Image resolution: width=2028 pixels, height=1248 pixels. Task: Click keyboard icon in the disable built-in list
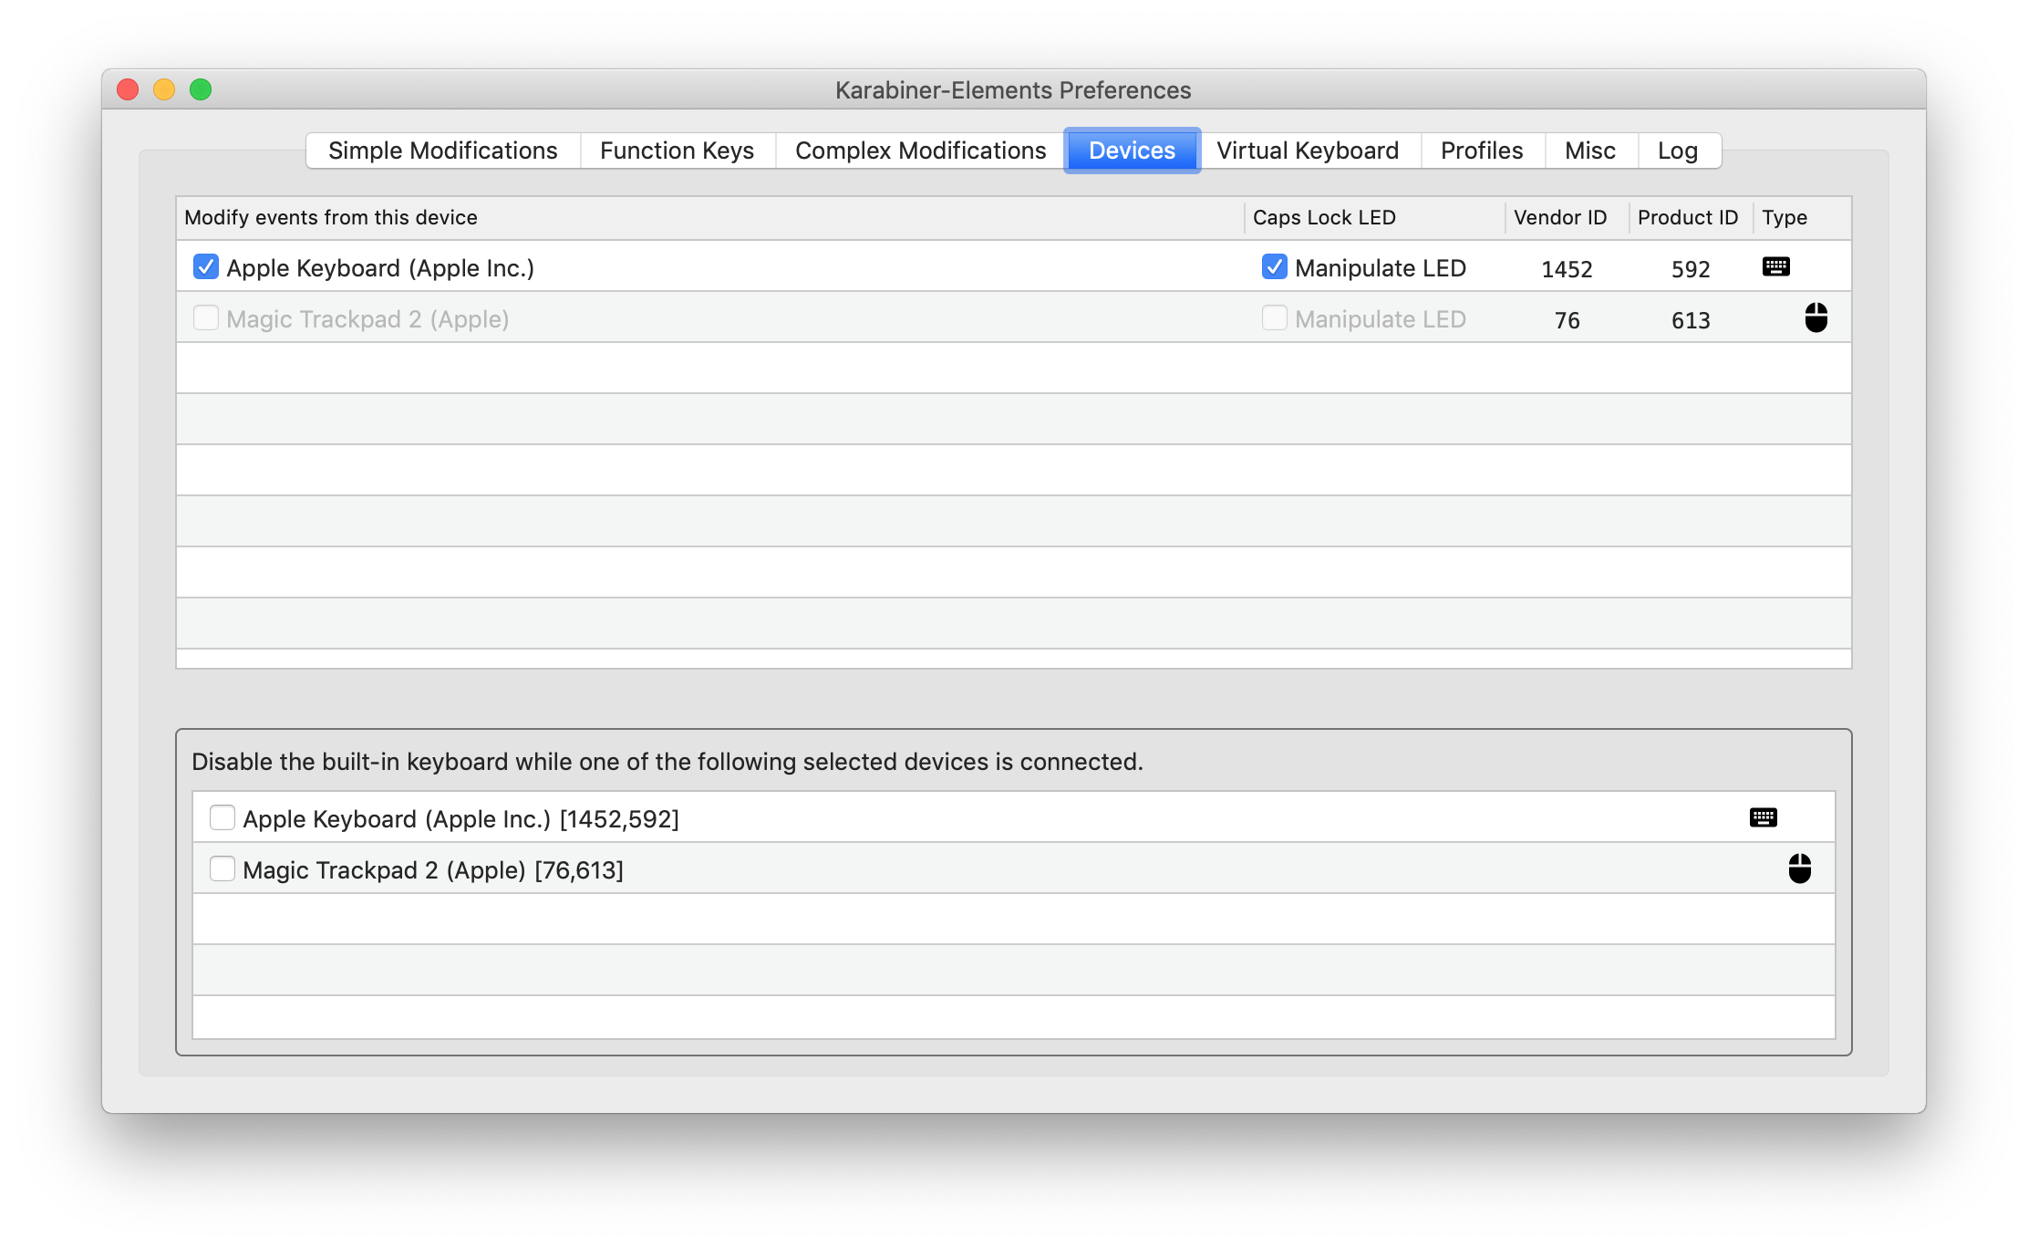1763,817
